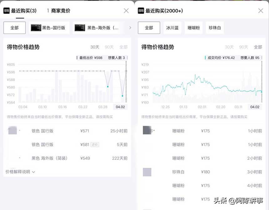Viewport: 269px width, 210px height.
Task: Select 全部 filter in right panel
Action: point(149,28)
